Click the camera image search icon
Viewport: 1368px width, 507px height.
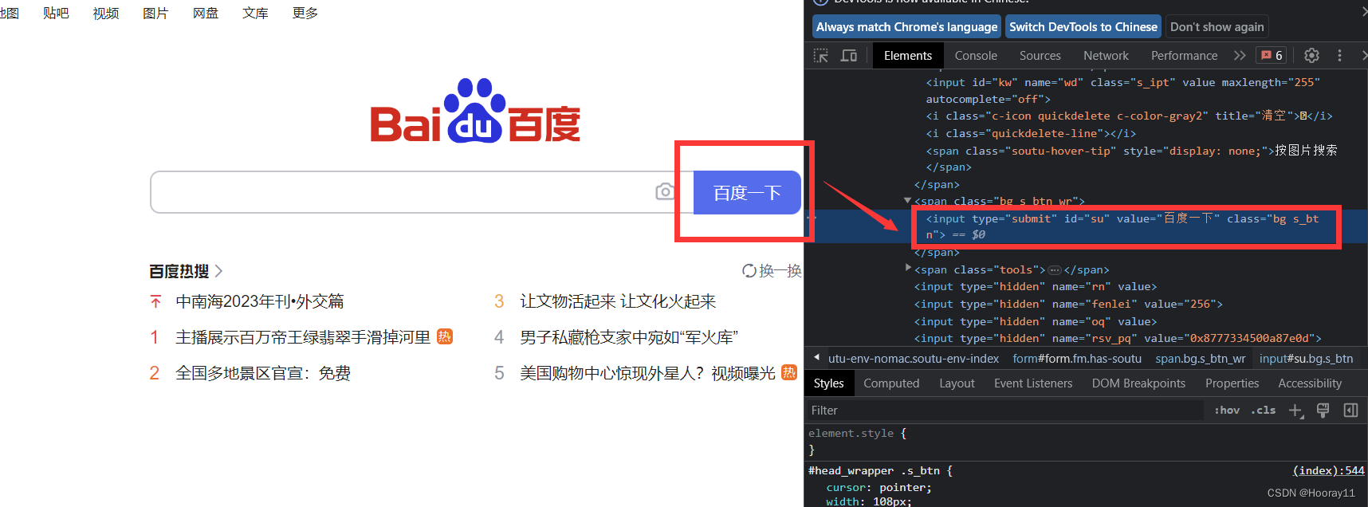pos(665,191)
